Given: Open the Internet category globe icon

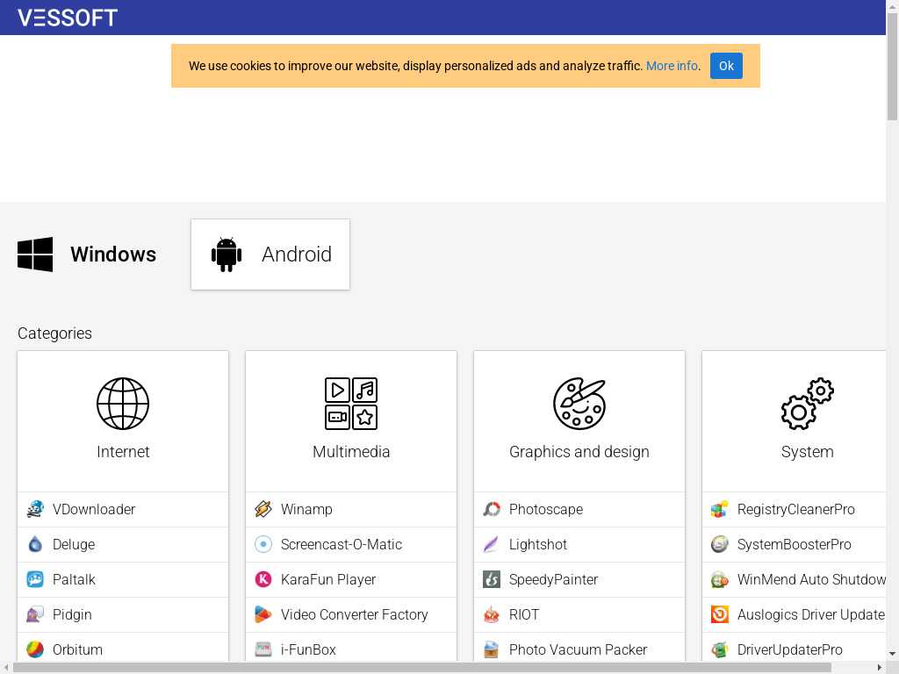Looking at the screenshot, I should click(x=123, y=404).
